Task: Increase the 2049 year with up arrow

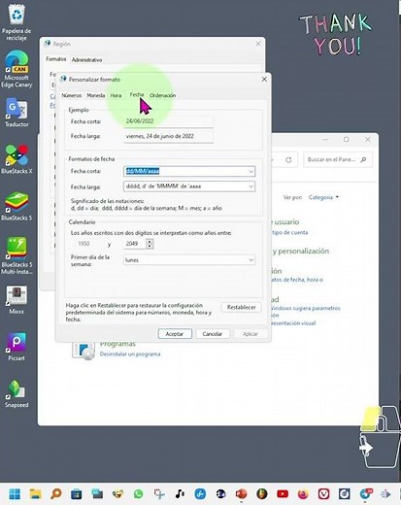Action: point(150,241)
